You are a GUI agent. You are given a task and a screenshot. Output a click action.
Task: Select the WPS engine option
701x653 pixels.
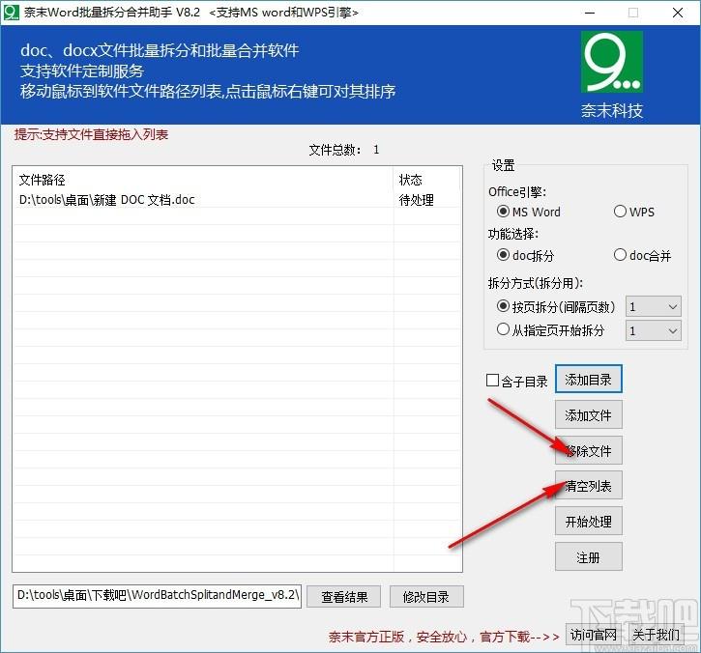(634, 212)
